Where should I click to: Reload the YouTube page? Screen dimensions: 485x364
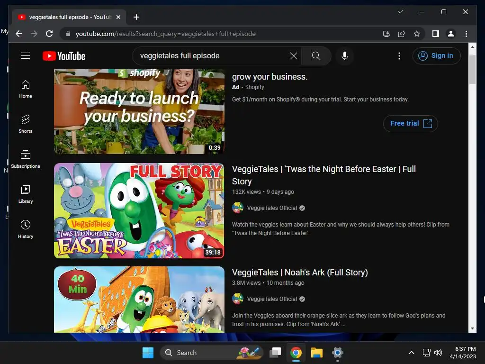pyautogui.click(x=49, y=34)
